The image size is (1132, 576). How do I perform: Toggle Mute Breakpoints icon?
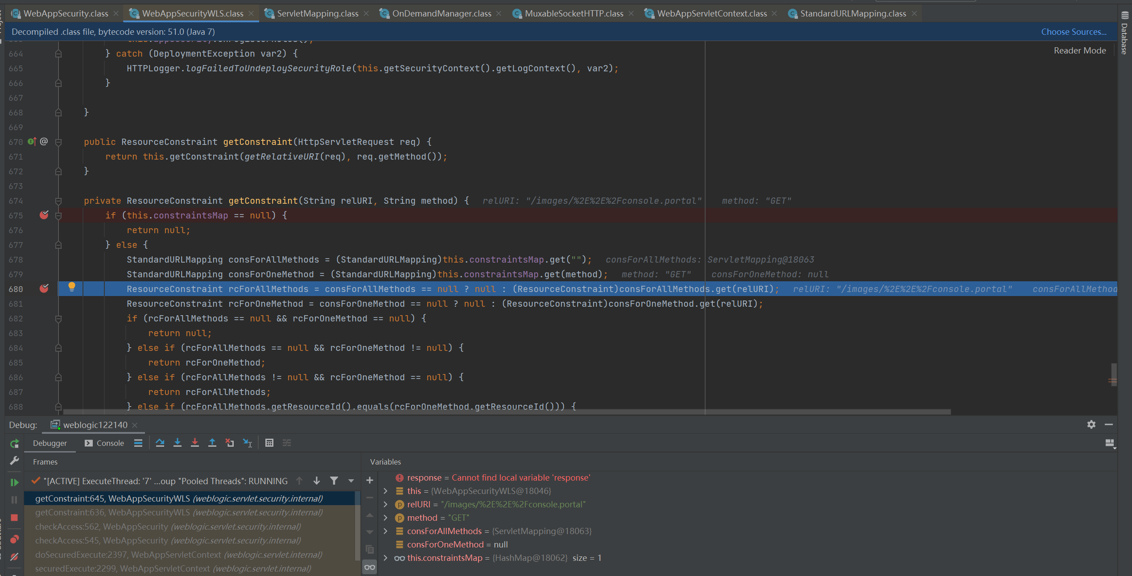pos(14,557)
